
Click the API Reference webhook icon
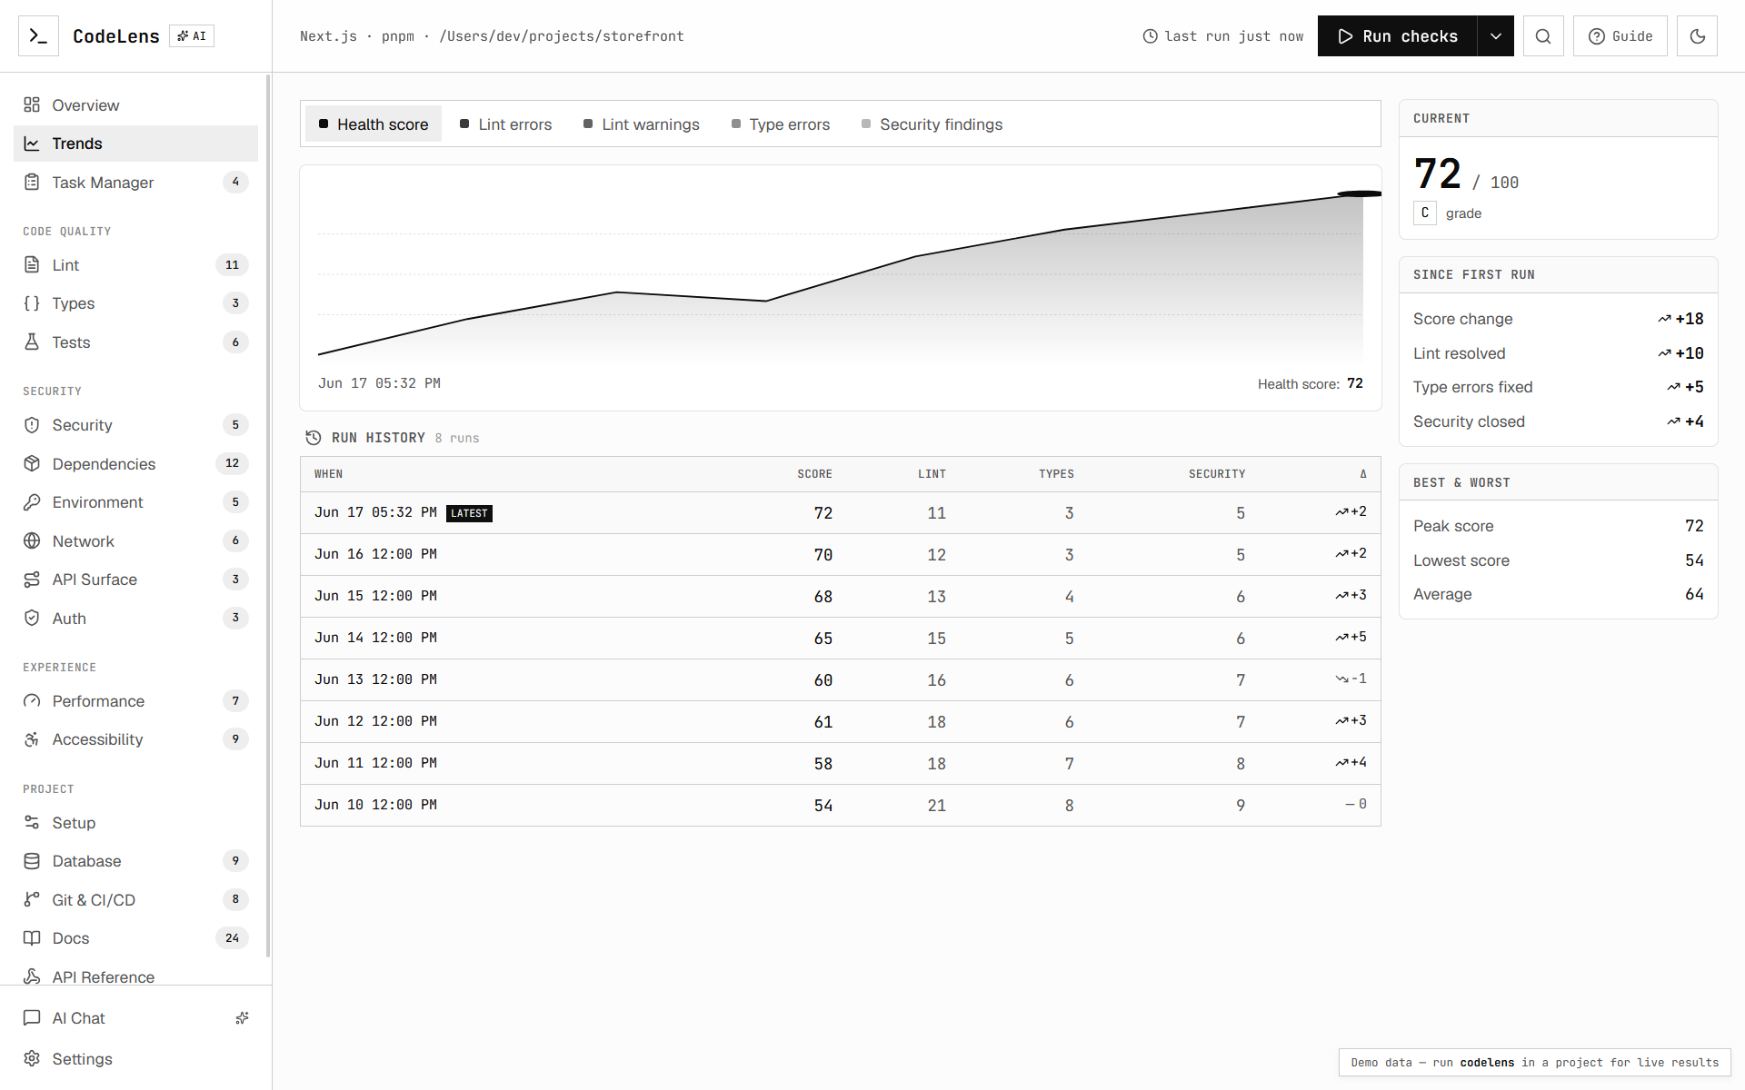32,976
